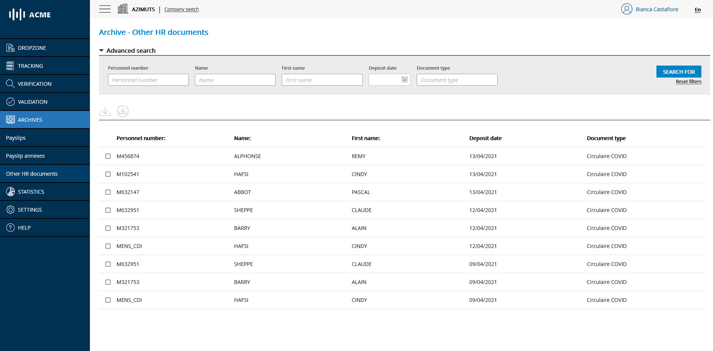Go to the Verification menu item
The image size is (713, 351).
click(34, 84)
